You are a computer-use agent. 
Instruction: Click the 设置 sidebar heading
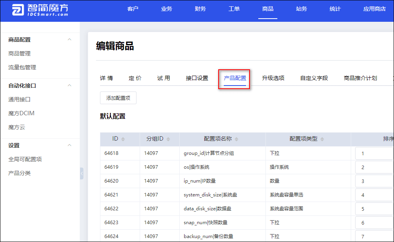14,145
